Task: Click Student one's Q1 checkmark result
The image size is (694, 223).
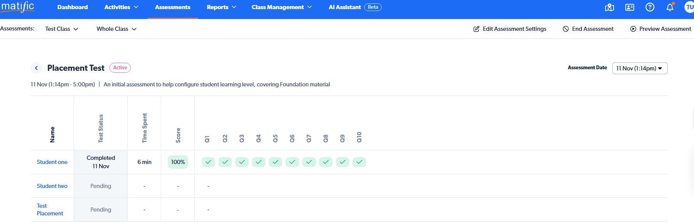Action: pyautogui.click(x=208, y=162)
